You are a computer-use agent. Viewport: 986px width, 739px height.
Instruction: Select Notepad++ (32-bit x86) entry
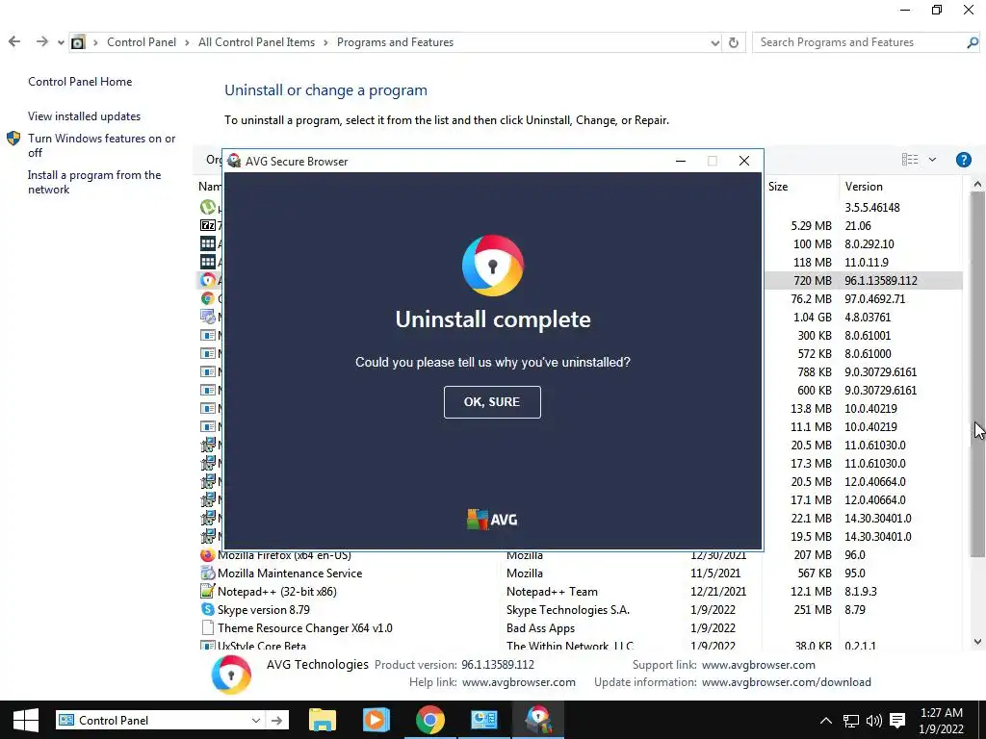276,592
